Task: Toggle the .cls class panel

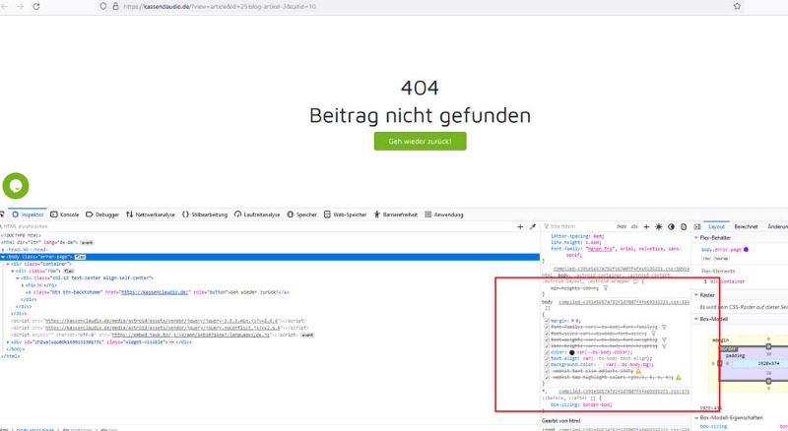Action: tap(634, 226)
